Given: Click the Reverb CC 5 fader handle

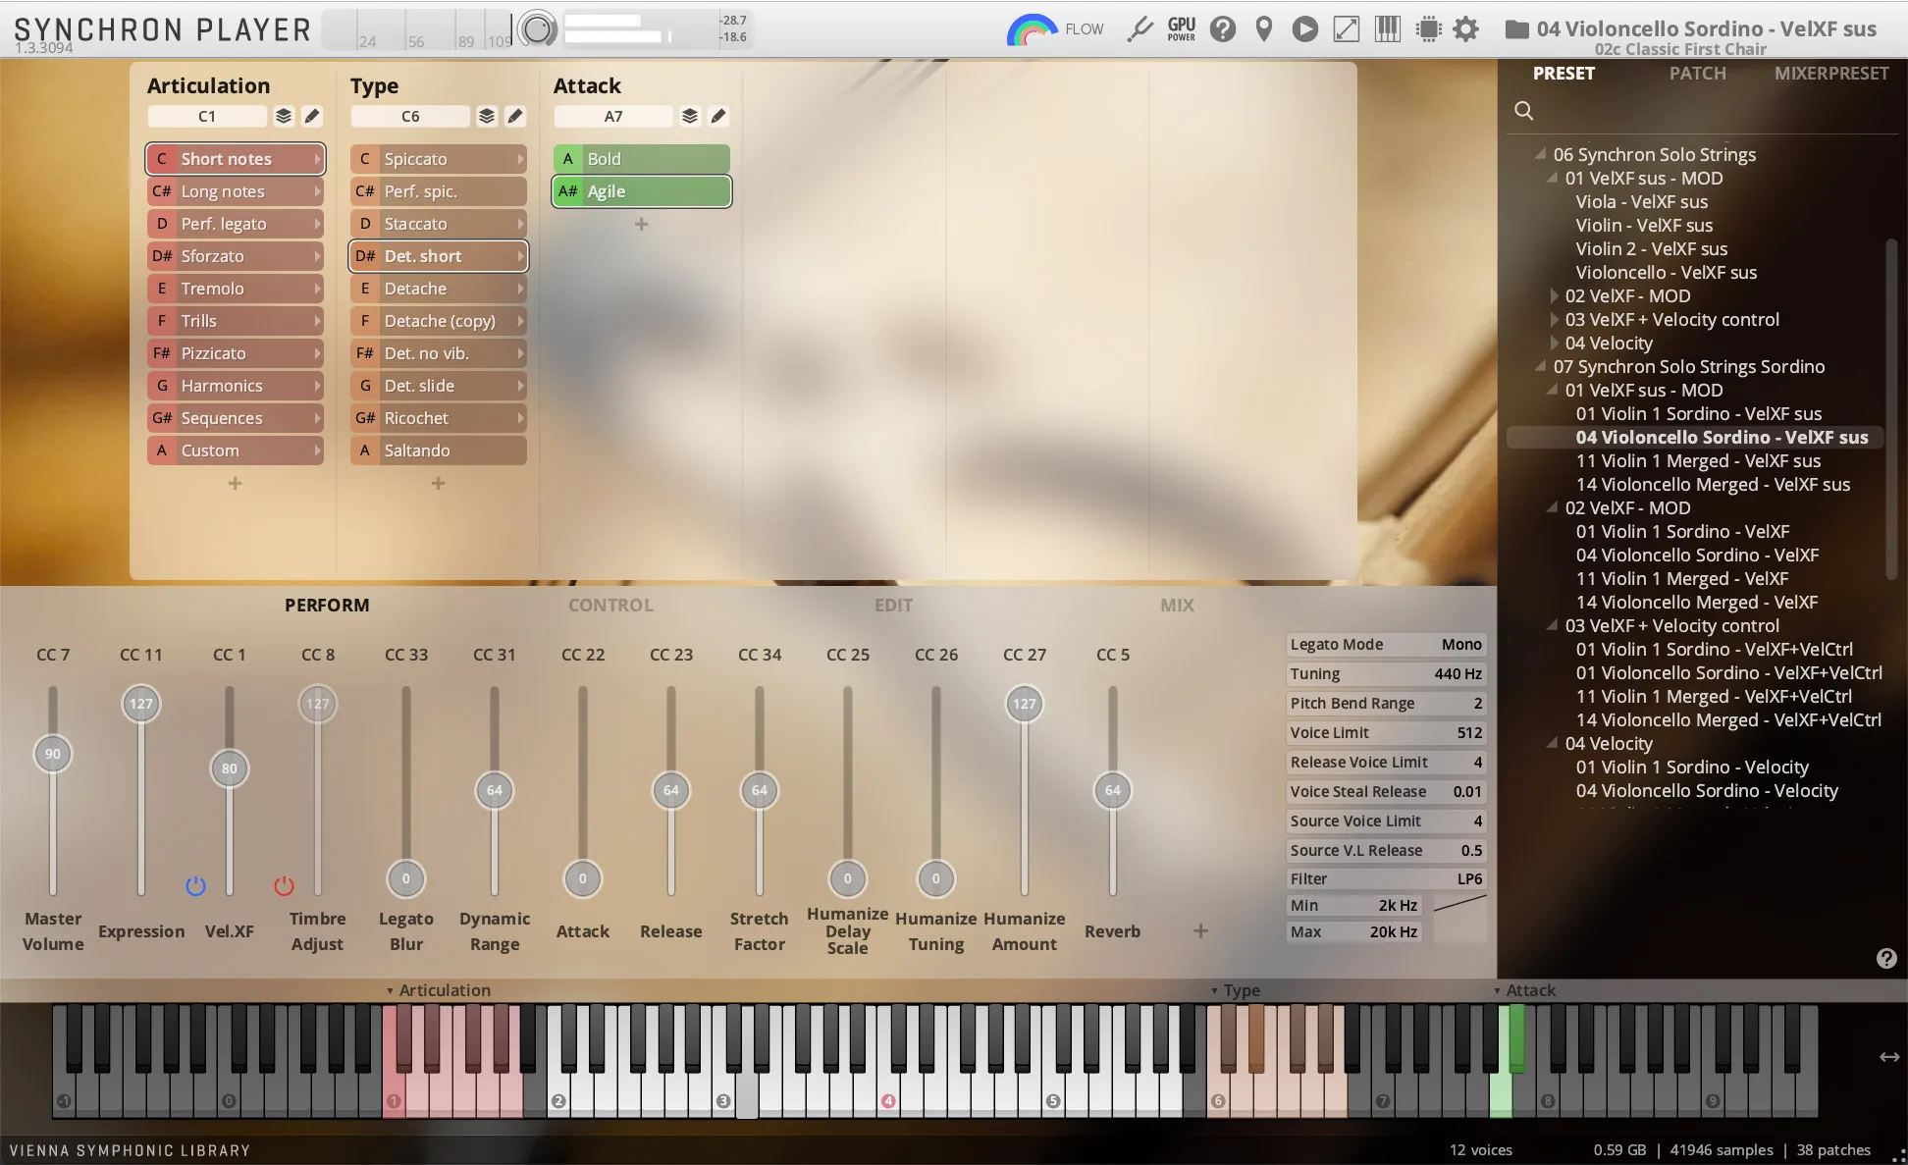Looking at the screenshot, I should click(x=1112, y=790).
